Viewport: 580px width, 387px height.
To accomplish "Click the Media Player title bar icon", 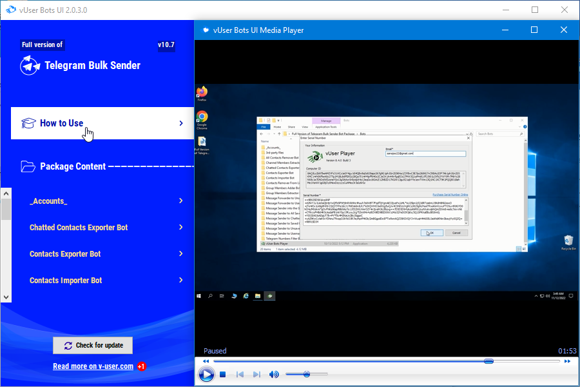I will pyautogui.click(x=206, y=30).
